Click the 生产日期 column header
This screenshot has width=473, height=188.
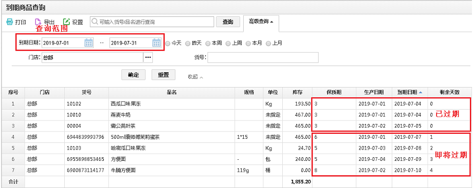point(374,92)
